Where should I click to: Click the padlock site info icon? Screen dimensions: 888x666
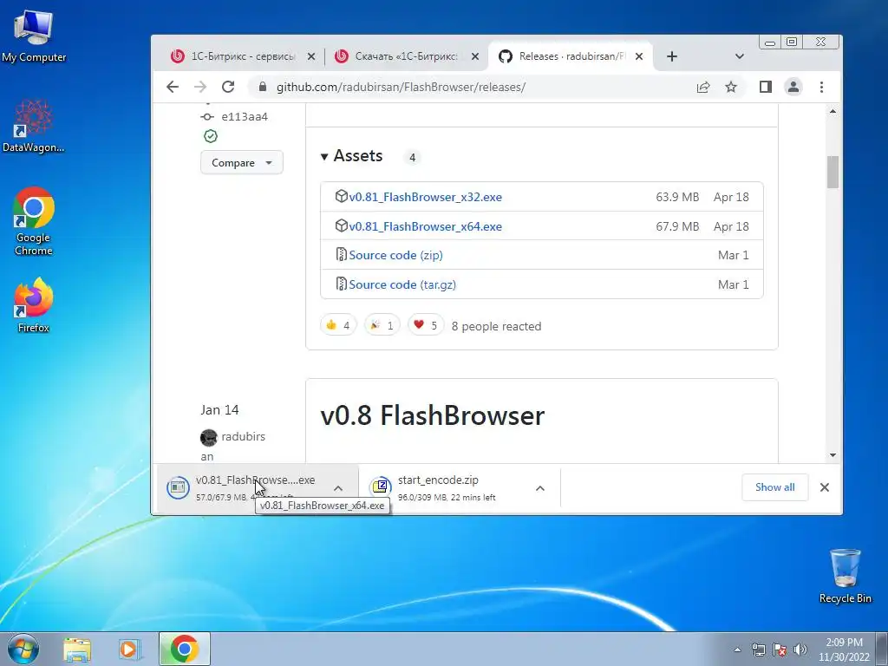262,87
